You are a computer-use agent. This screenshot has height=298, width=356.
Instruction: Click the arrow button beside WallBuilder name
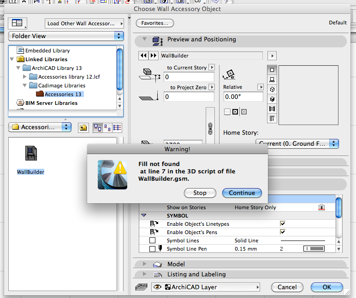272,56
